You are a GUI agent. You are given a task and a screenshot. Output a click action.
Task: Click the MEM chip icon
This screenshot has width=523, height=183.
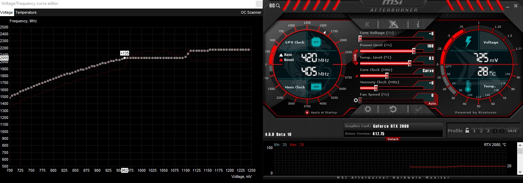[316, 87]
